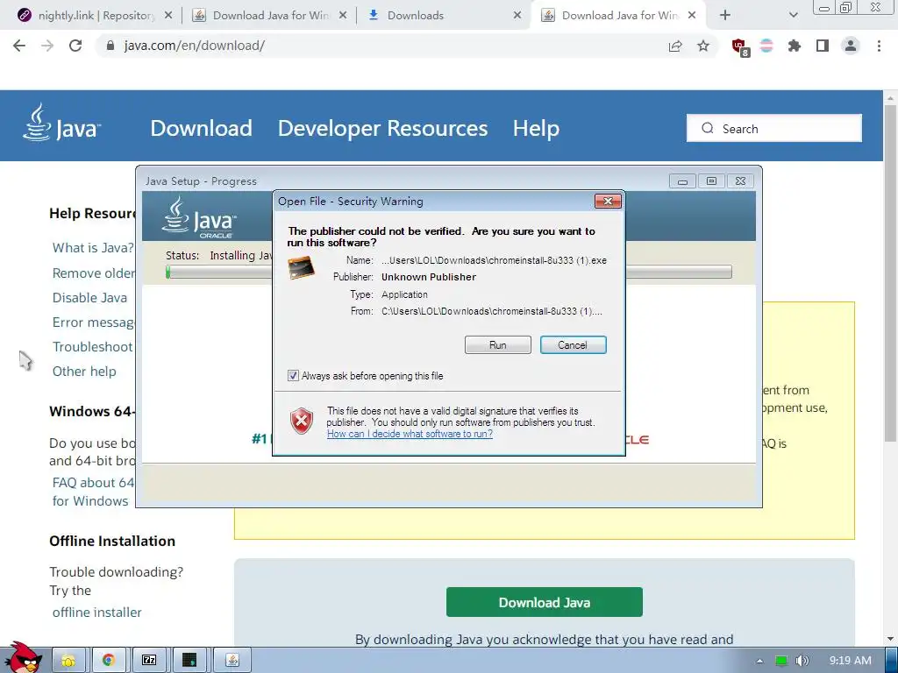
Task: Open the Chrome profile avatar
Action: click(851, 46)
